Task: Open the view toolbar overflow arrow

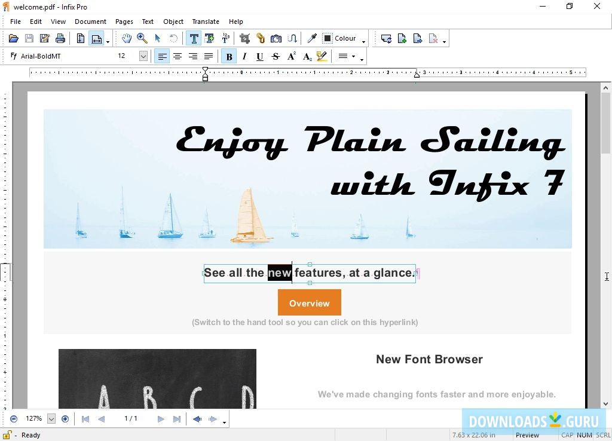Action: click(108, 41)
